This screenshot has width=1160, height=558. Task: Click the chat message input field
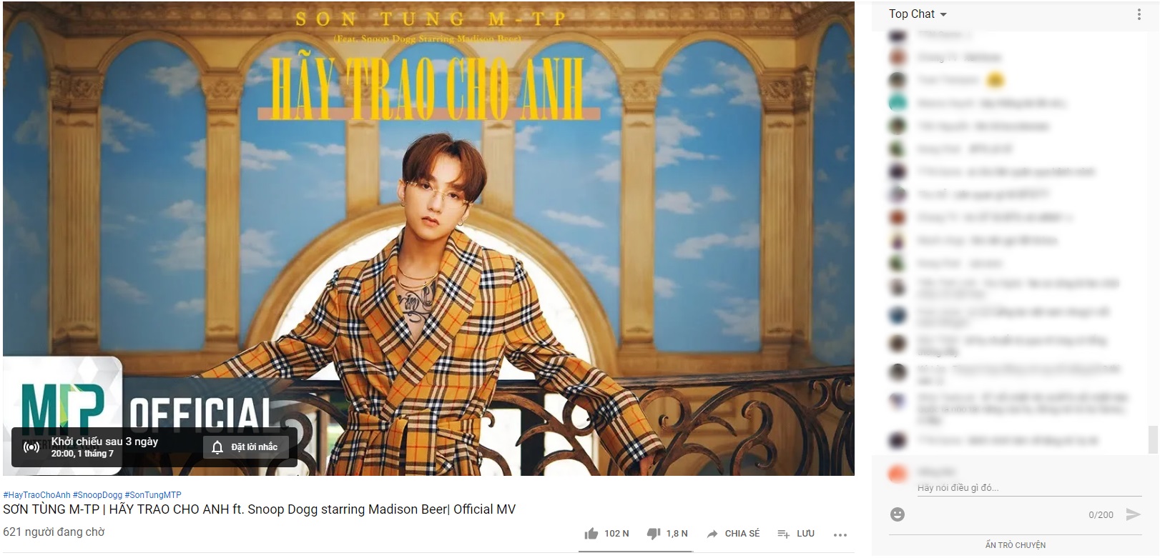(x=1029, y=488)
